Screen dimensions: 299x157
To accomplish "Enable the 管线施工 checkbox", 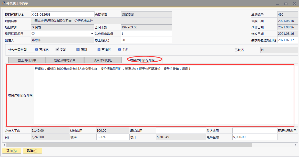I will pyautogui.click(x=36, y=50).
